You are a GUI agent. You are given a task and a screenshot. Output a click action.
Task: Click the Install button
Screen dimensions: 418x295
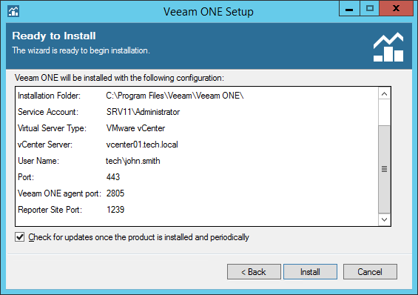(x=310, y=272)
